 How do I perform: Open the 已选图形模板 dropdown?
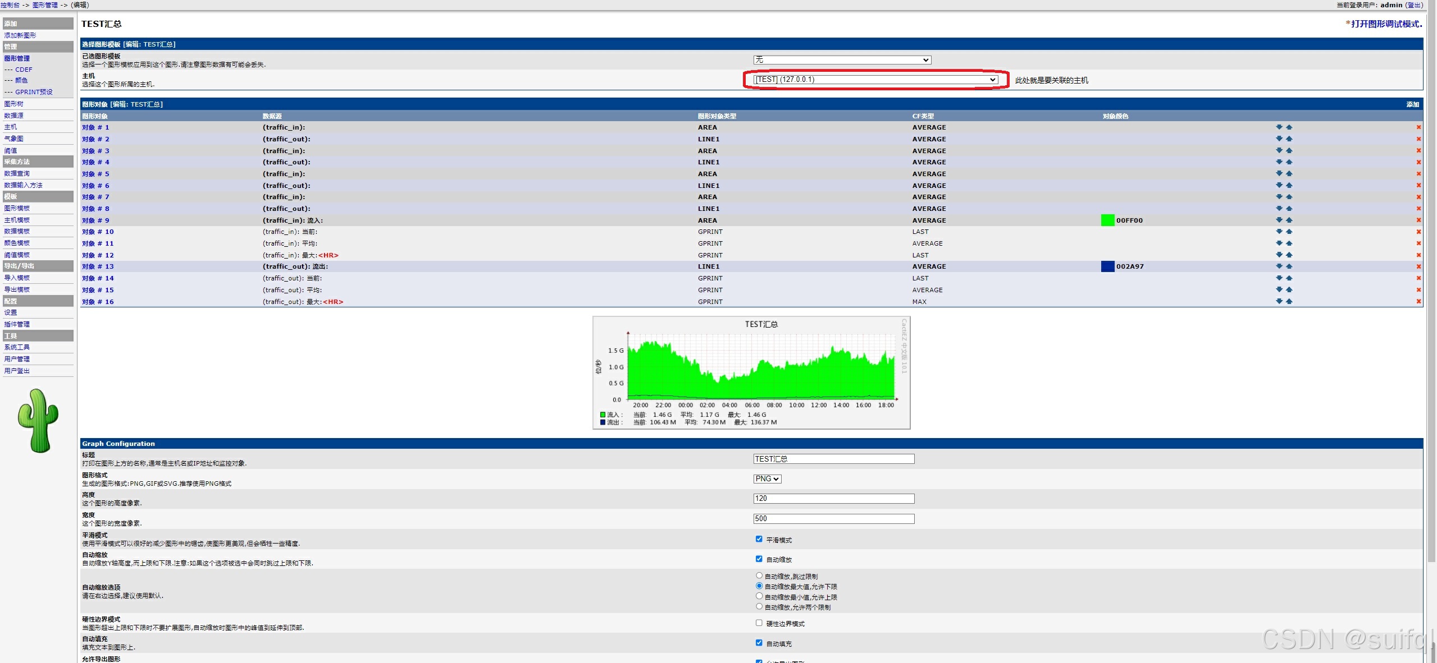tap(842, 60)
